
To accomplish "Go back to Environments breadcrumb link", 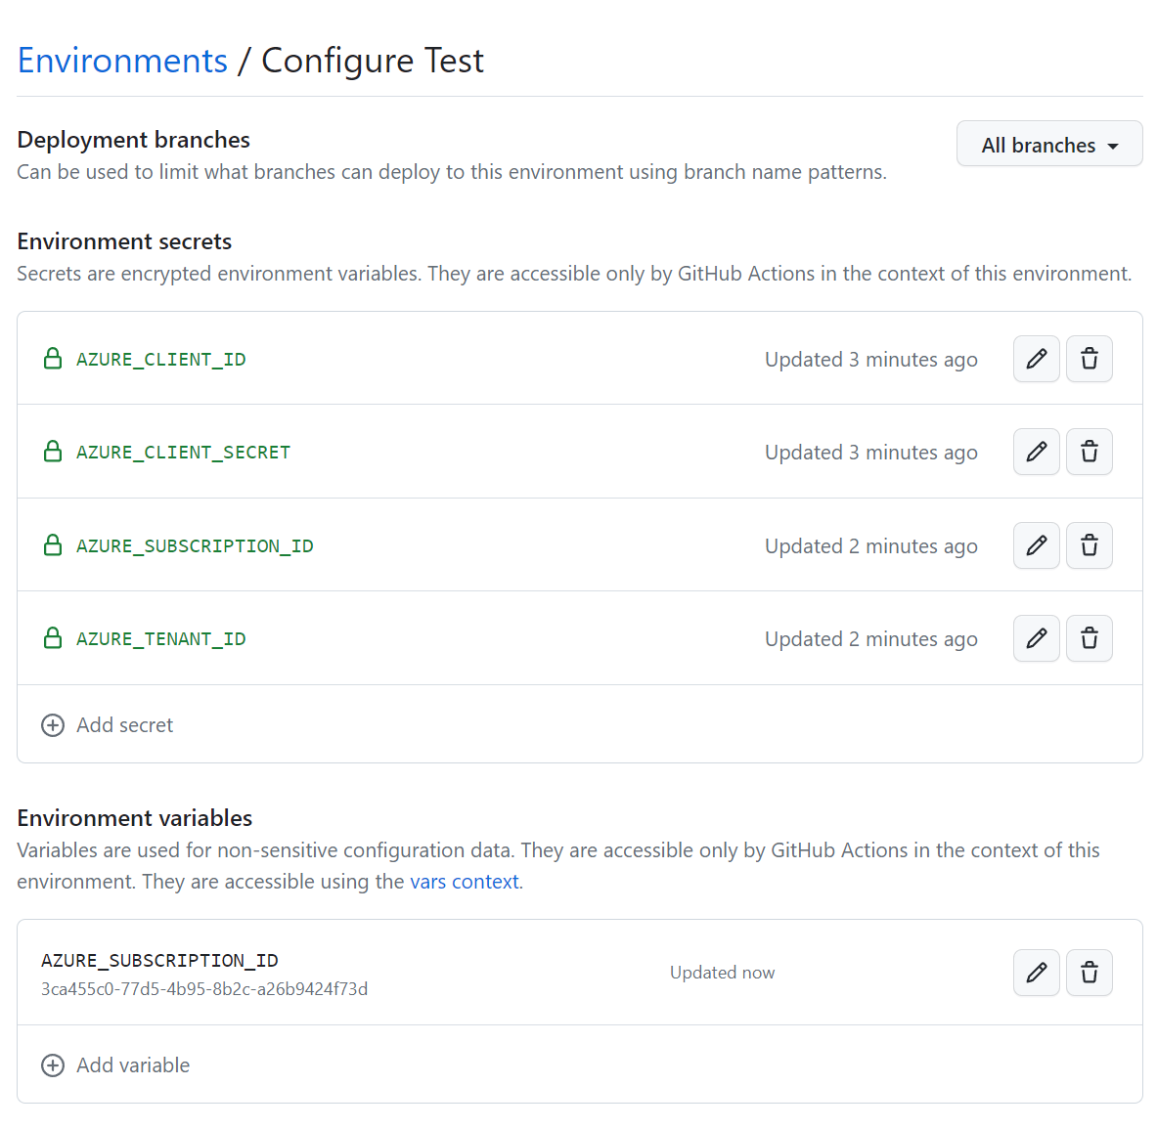I will (122, 61).
